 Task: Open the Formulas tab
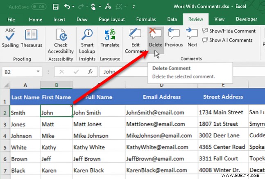[x=146, y=19]
